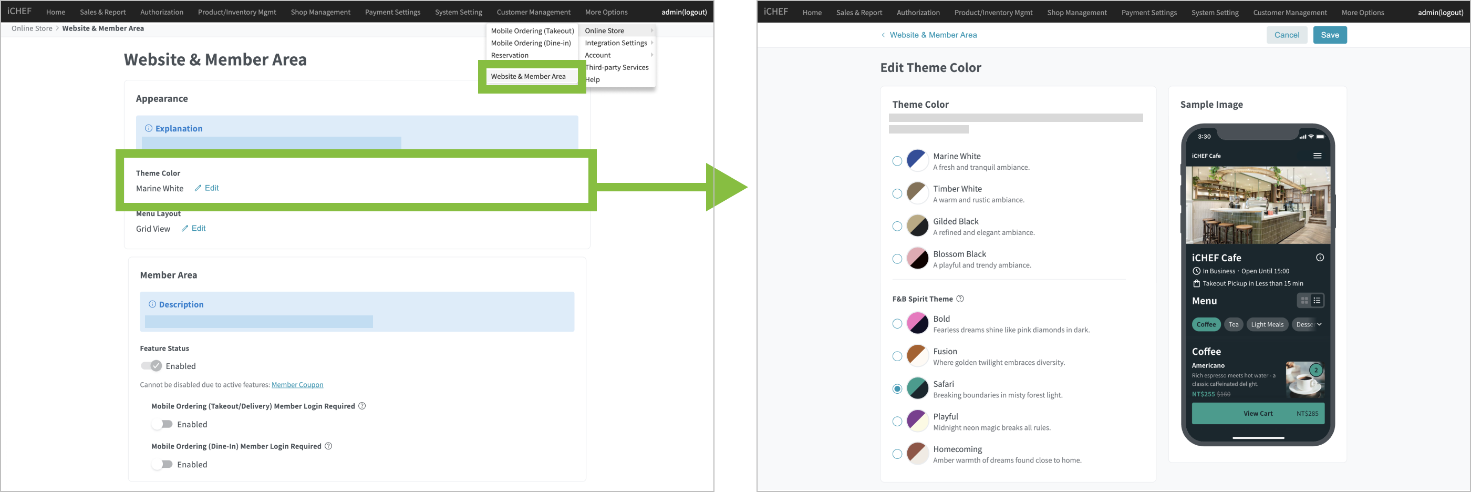Expand the Integration Settings submenu
Screen dimensions: 1471x492
tap(617, 43)
